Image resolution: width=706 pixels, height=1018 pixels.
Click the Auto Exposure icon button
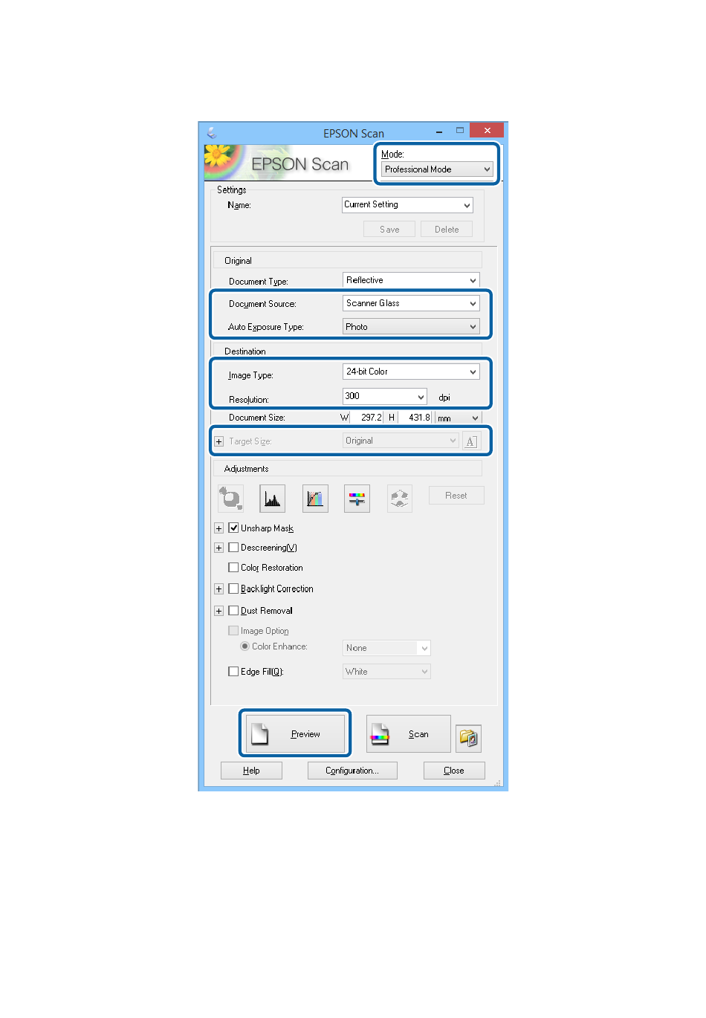coord(231,498)
